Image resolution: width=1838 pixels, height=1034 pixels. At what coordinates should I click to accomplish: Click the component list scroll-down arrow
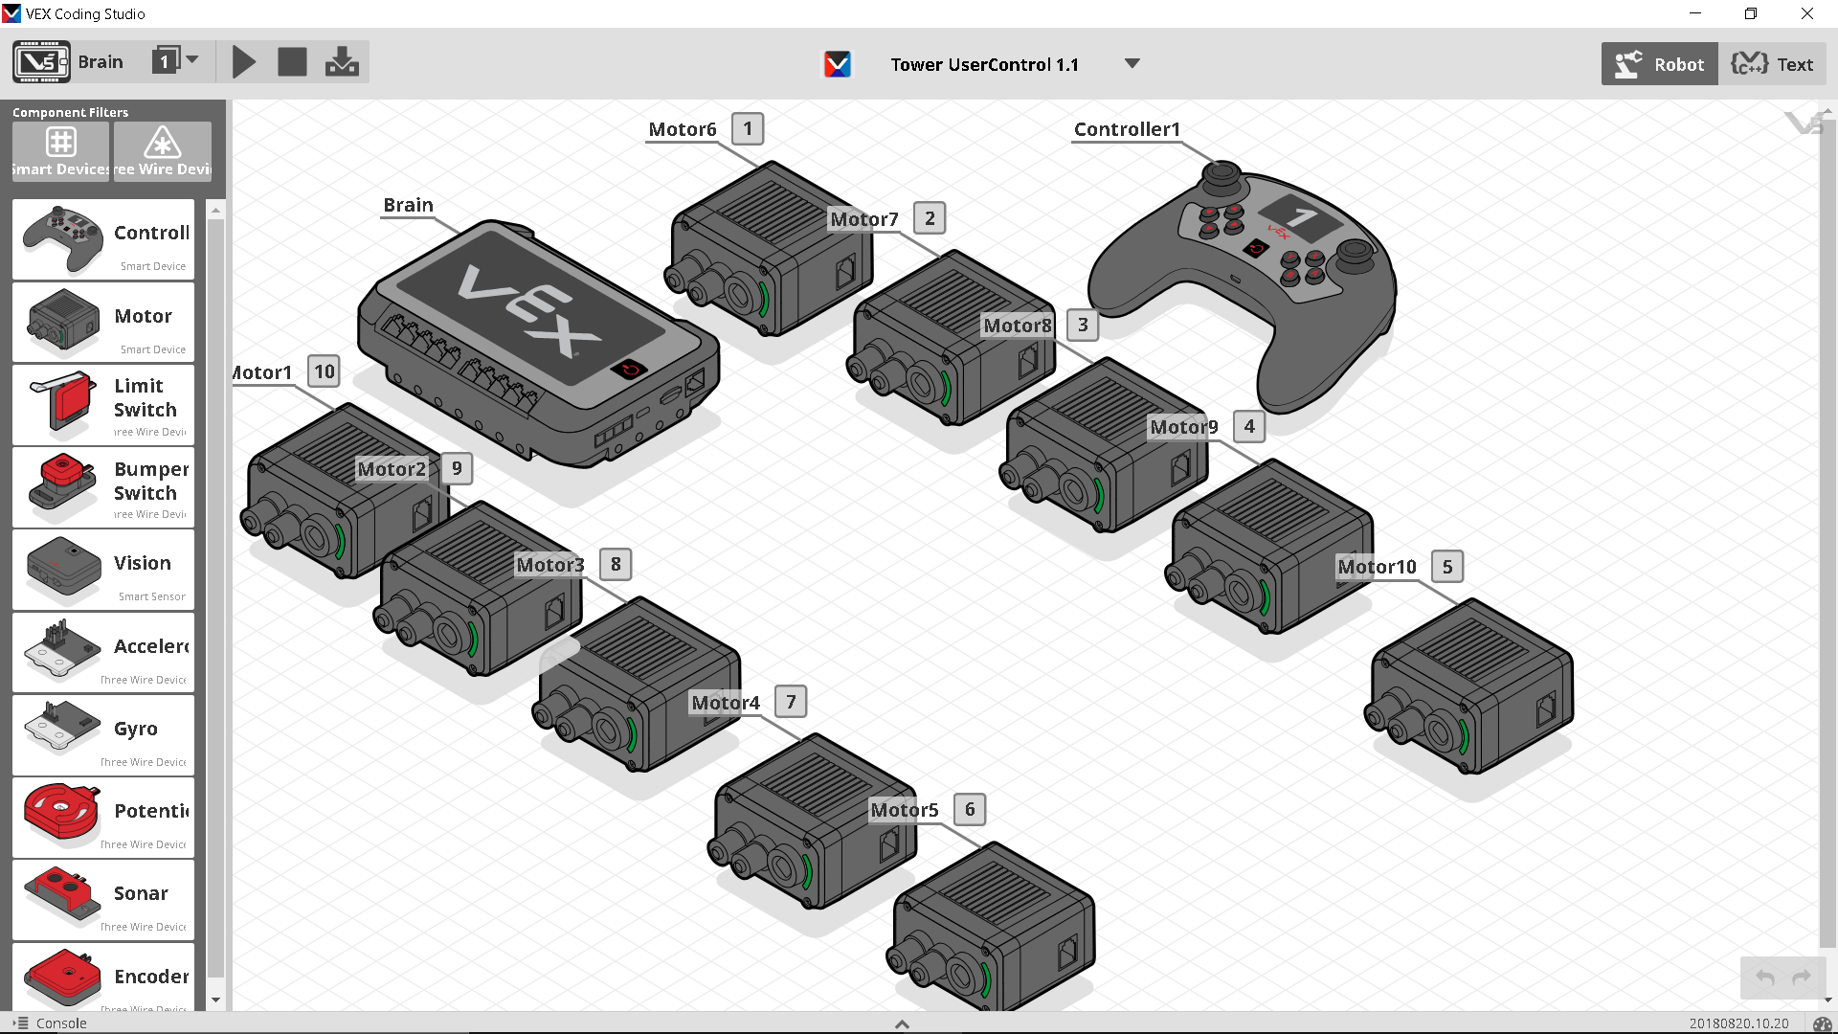(216, 1000)
